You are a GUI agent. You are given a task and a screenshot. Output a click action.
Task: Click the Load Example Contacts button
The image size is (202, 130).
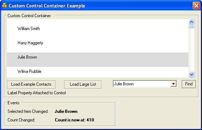[31, 84]
